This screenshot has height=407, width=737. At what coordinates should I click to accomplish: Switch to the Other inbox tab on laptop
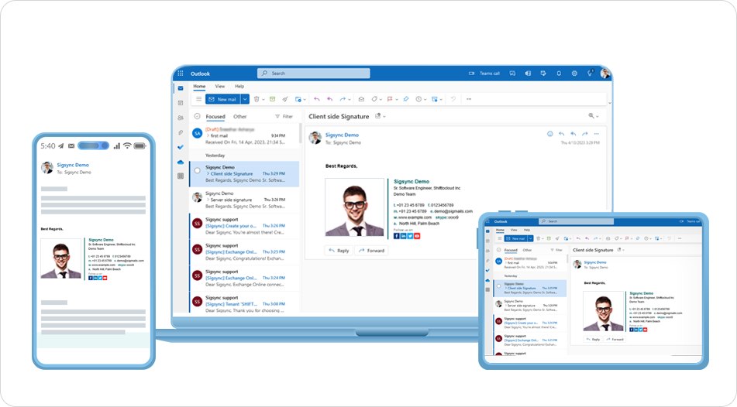click(240, 117)
